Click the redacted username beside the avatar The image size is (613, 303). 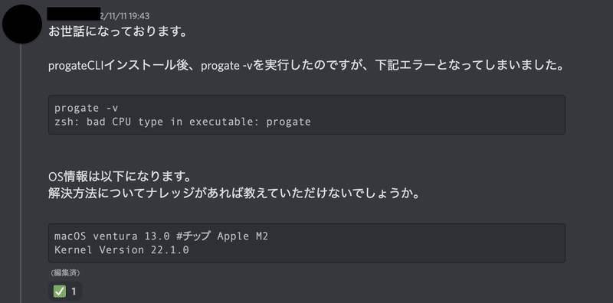[74, 13]
